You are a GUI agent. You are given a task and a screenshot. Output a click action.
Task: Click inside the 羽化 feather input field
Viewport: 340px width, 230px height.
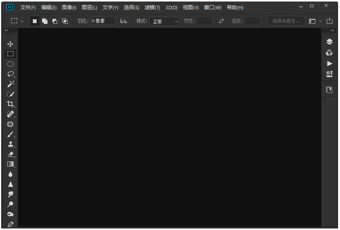coord(102,21)
